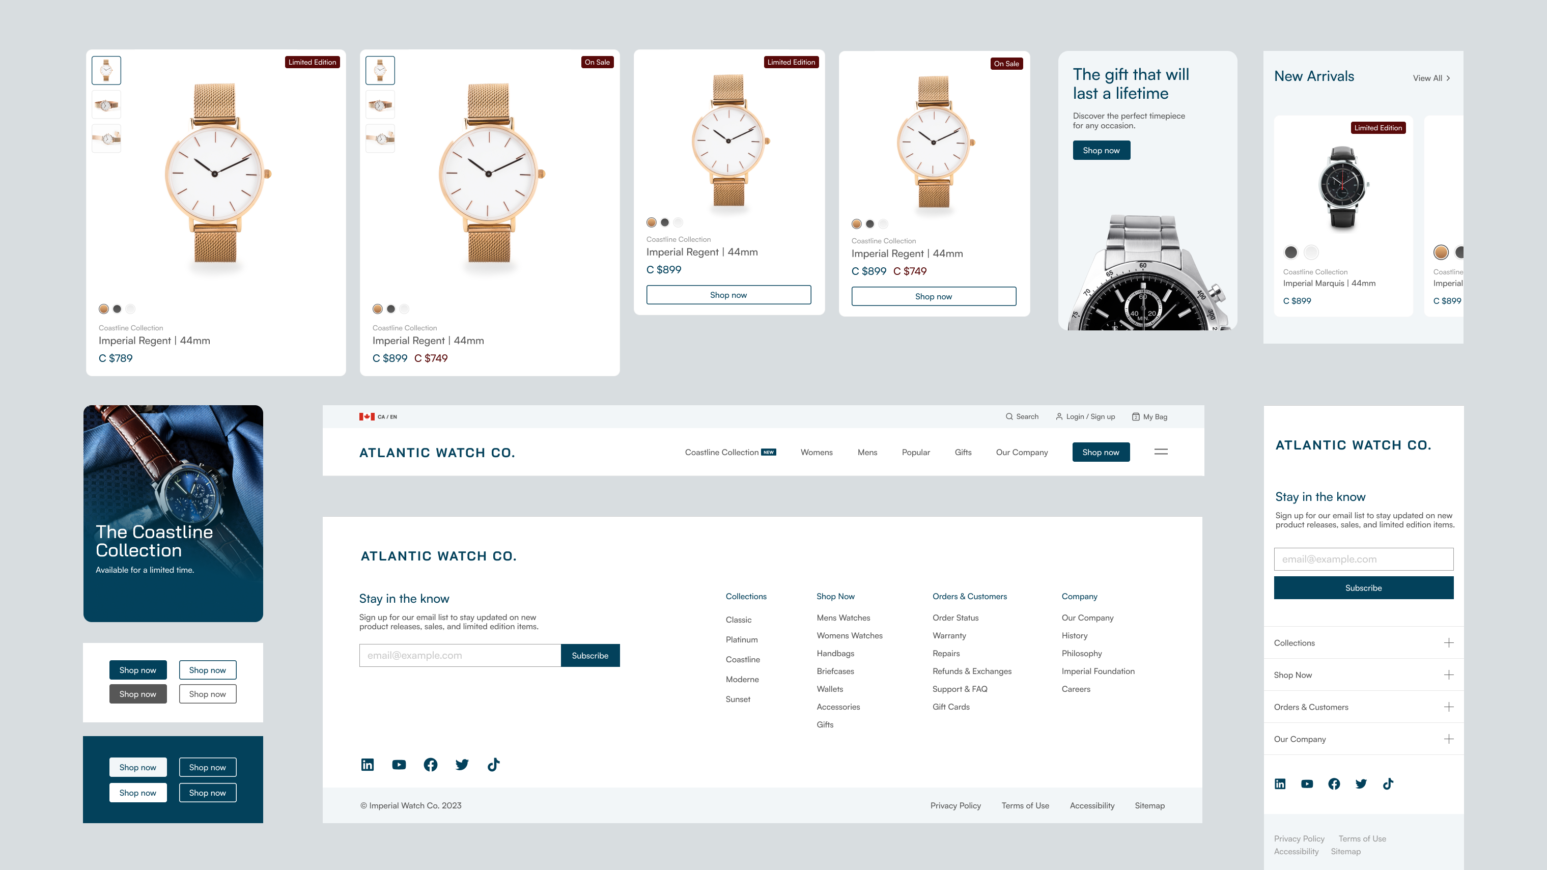Expand the Our Company mobile footer section

pyautogui.click(x=1449, y=739)
